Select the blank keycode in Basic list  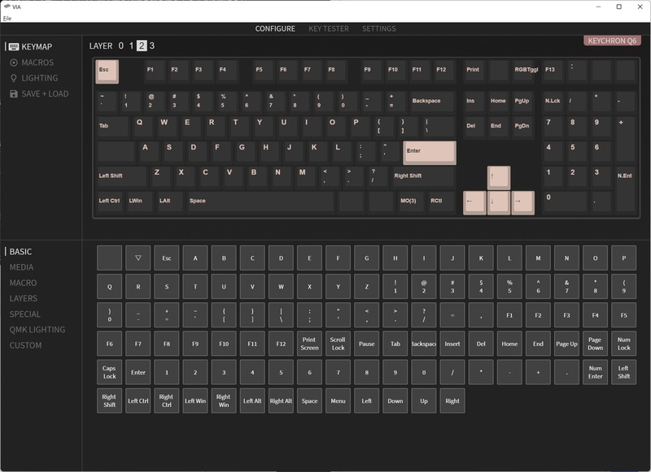coord(110,258)
